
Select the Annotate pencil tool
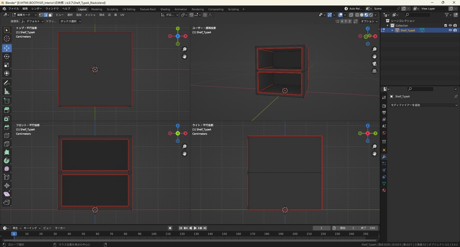pos(7,83)
